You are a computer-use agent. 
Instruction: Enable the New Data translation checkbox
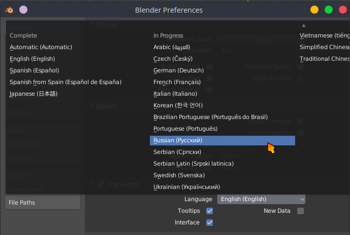300,211
